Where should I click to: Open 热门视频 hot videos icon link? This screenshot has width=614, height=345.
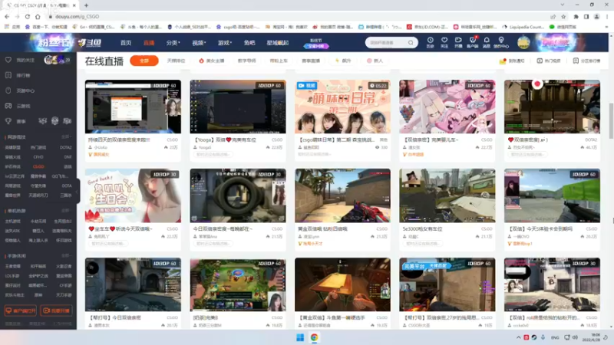coord(549,61)
